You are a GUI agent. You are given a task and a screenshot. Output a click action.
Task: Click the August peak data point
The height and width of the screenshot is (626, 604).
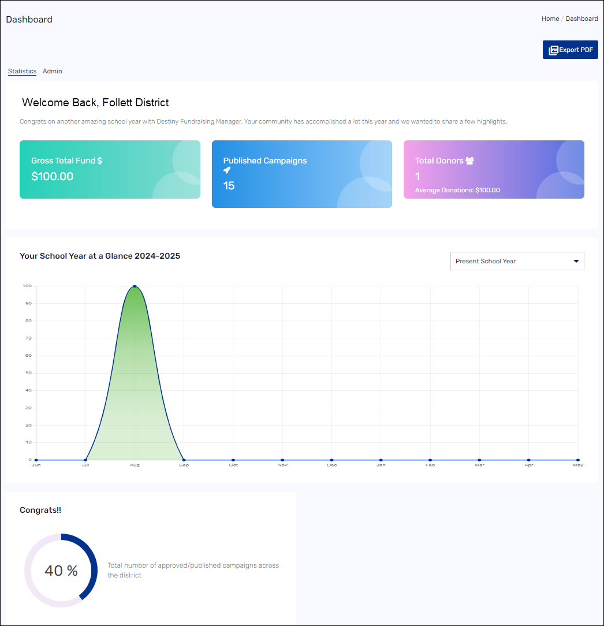pos(135,286)
